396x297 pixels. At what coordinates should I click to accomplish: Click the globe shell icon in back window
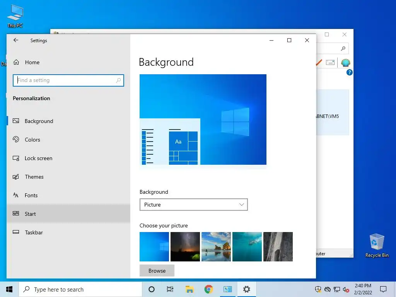(345, 62)
